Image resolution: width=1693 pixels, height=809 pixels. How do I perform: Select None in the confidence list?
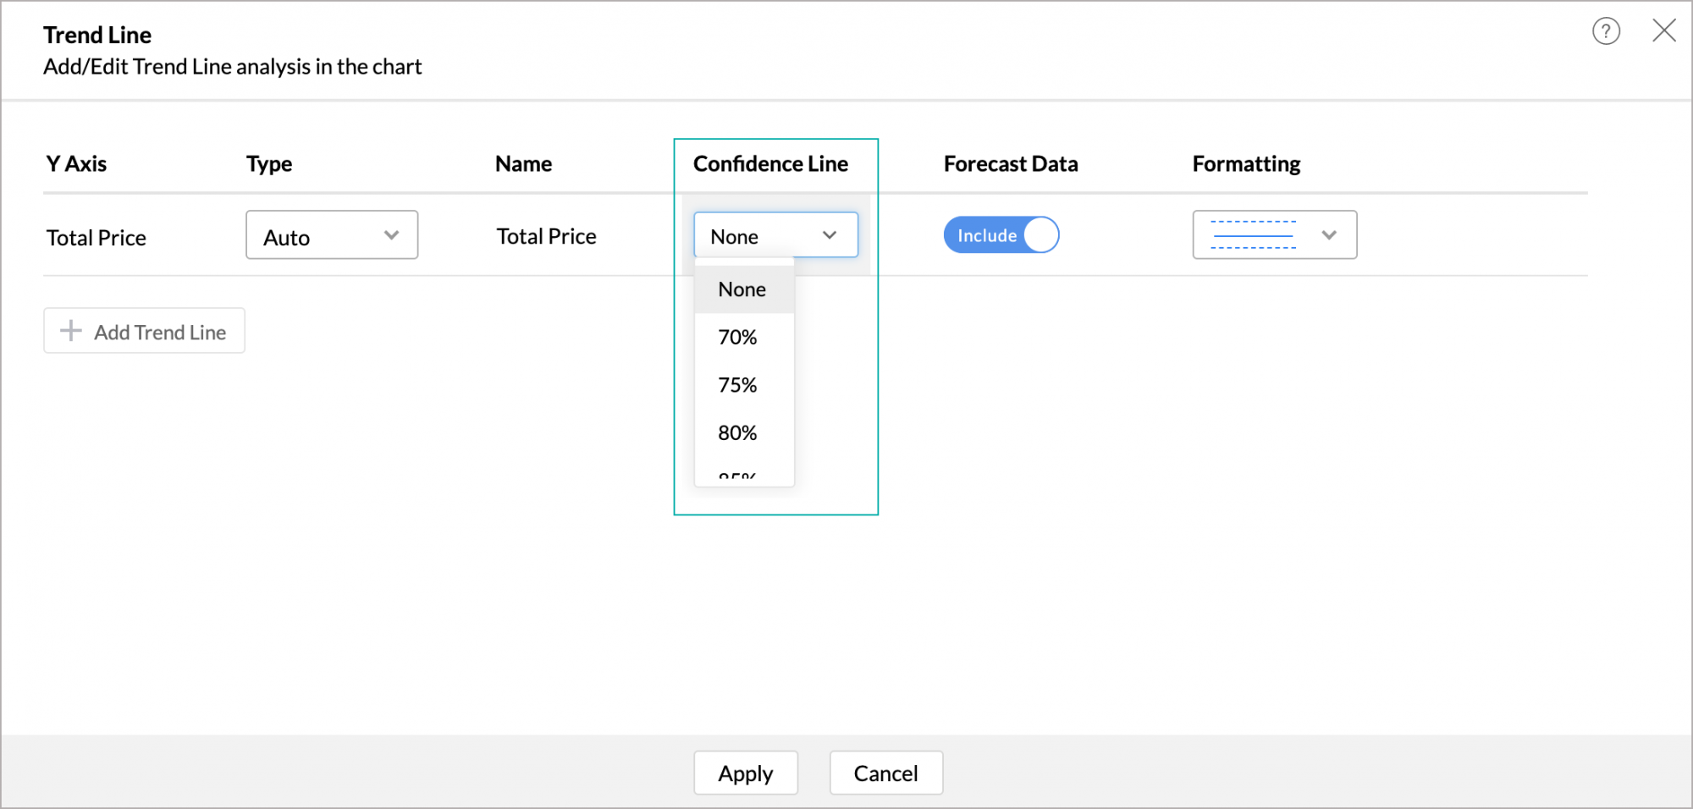pyautogui.click(x=742, y=289)
